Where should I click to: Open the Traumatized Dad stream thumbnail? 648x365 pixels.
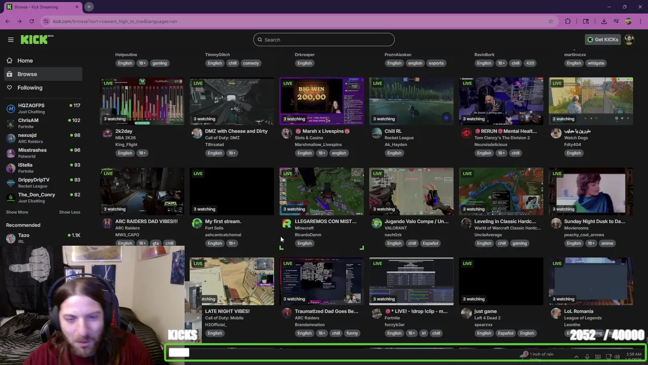click(x=321, y=281)
